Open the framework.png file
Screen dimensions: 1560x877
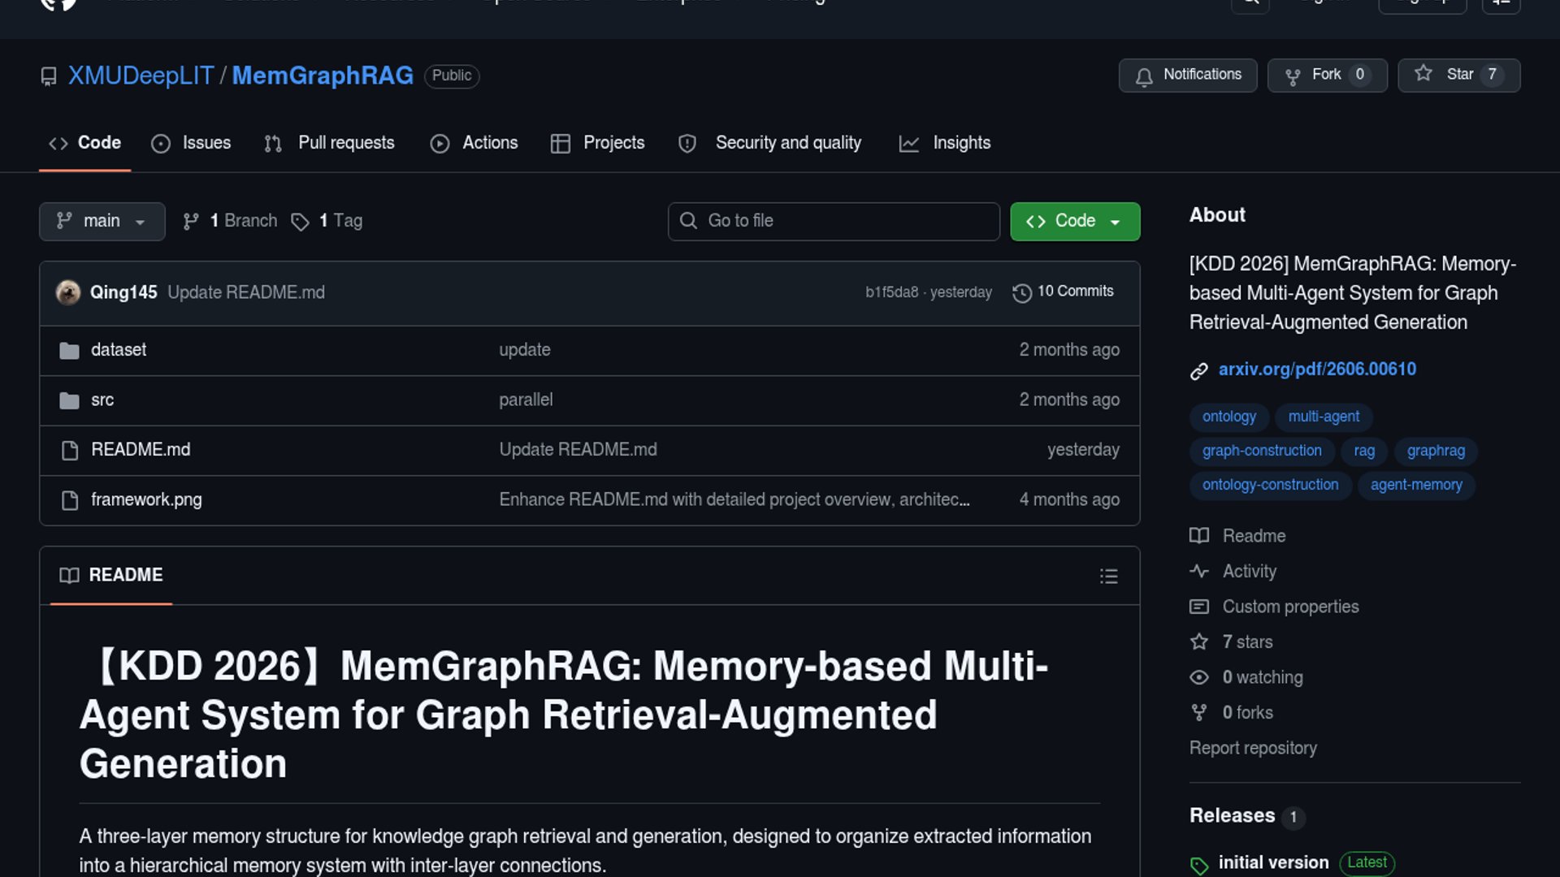pyautogui.click(x=146, y=500)
